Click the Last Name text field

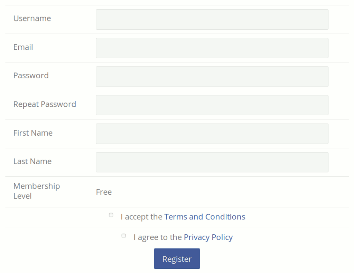[212, 162]
